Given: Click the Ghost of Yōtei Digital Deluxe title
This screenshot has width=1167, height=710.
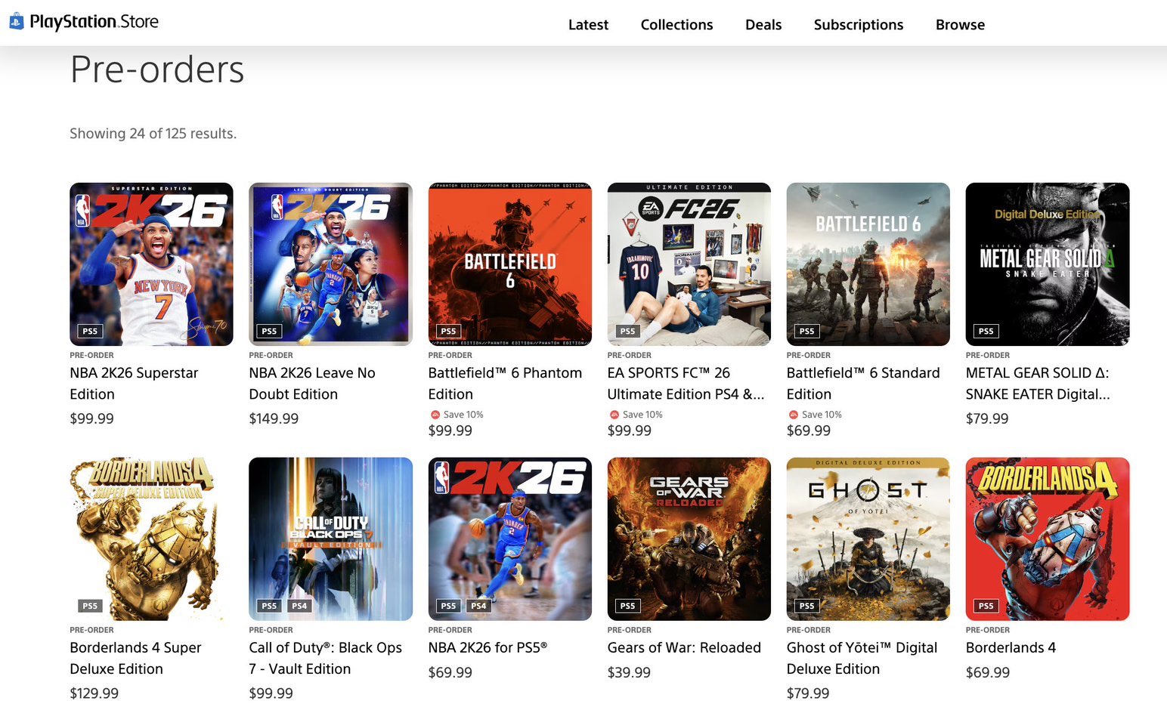Looking at the screenshot, I should (862, 658).
